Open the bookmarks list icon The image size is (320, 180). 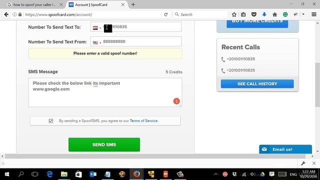(243, 14)
